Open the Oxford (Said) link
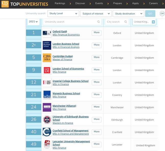 coord(60,32)
